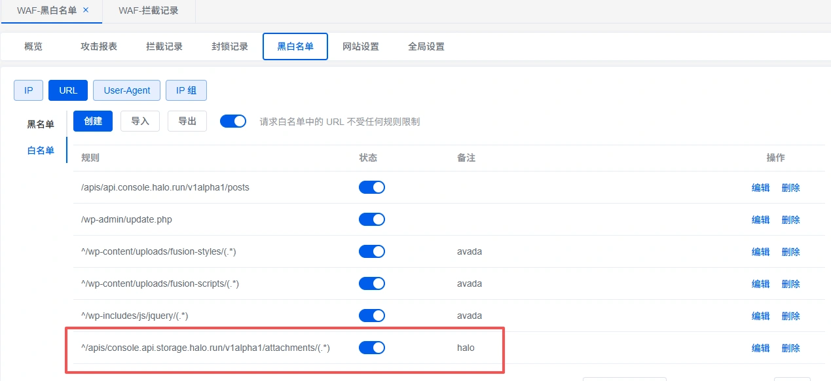Switch to the IP 组 list type
This screenshot has width=831, height=381.
[186, 90]
